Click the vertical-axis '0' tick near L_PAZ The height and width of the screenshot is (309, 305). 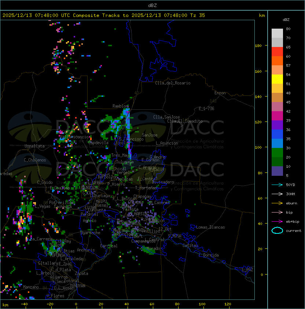262,275
